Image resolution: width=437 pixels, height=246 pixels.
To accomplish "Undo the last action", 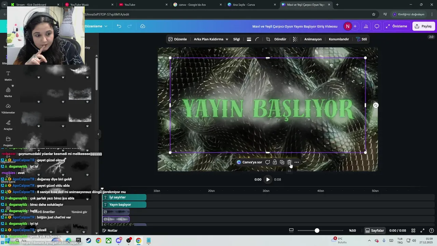I will (119, 26).
